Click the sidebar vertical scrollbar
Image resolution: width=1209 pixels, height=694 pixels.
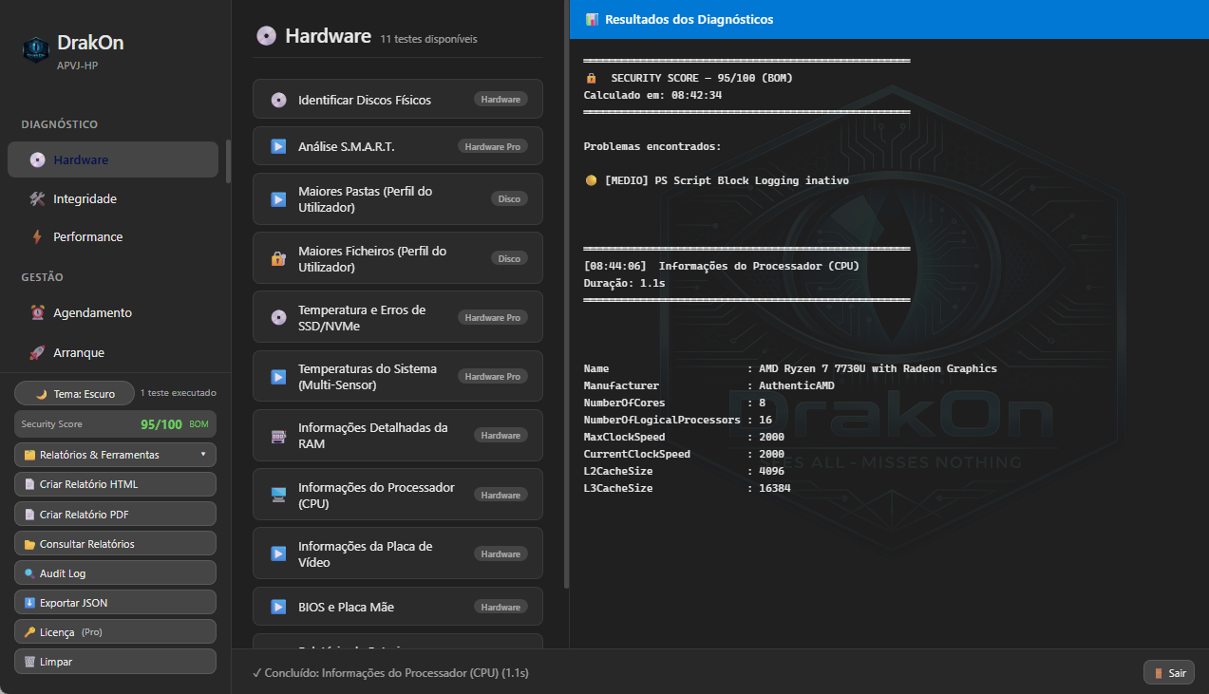point(228,161)
